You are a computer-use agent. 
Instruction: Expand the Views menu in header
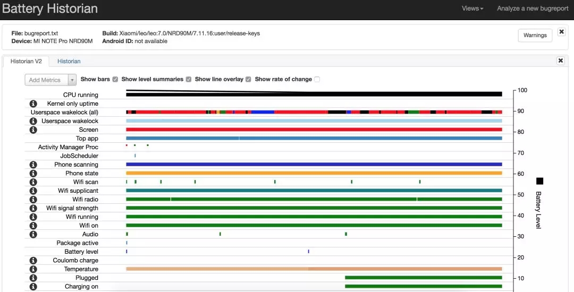click(472, 8)
